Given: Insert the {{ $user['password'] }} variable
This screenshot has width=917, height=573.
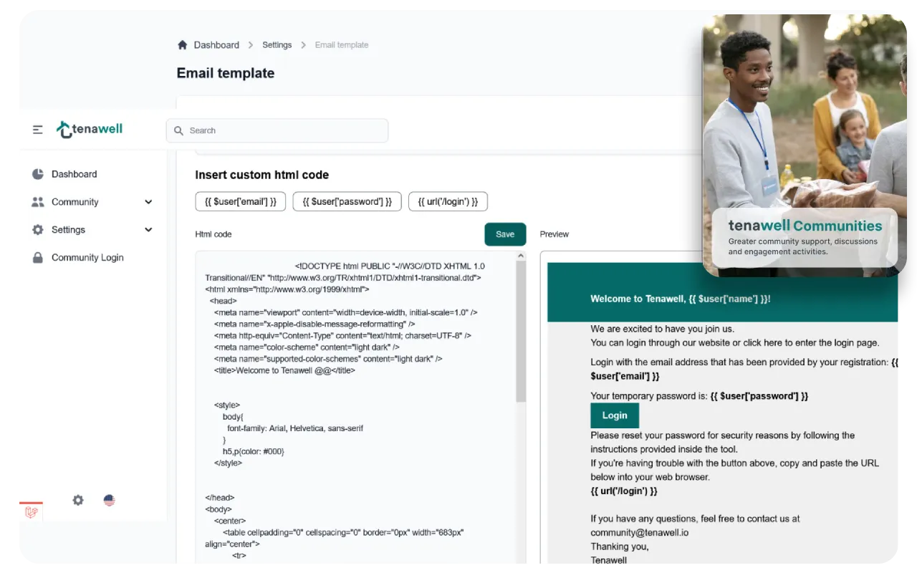Looking at the screenshot, I should pos(347,201).
